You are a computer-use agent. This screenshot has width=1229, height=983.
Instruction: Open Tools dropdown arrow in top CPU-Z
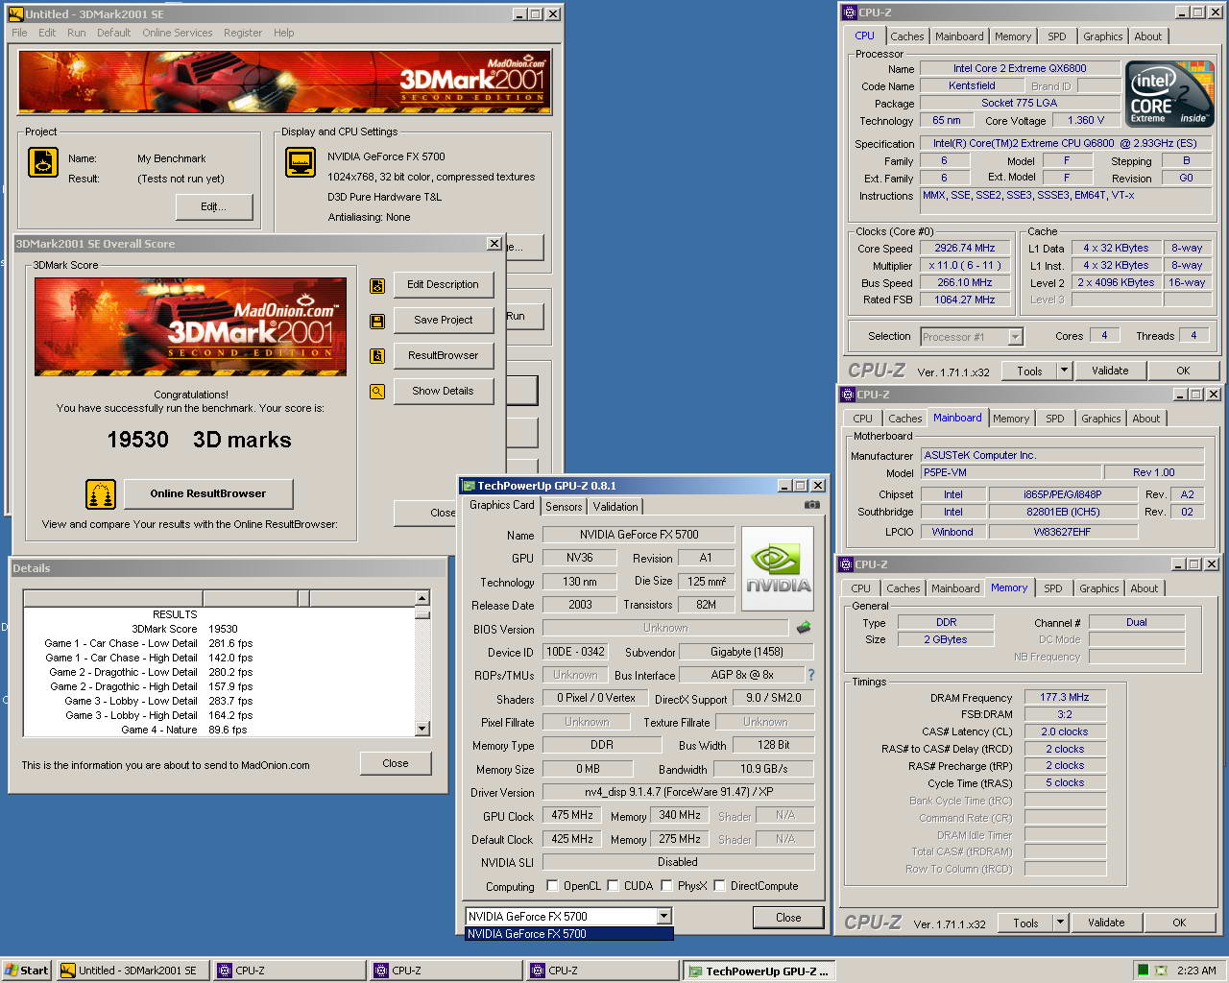[x=1064, y=371]
